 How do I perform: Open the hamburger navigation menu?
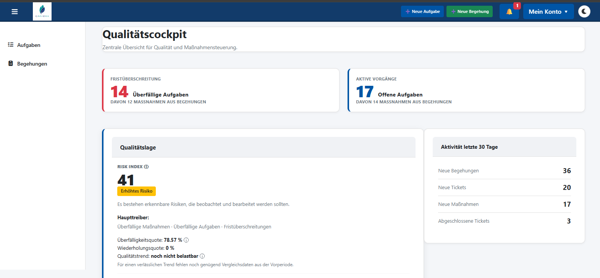(15, 12)
